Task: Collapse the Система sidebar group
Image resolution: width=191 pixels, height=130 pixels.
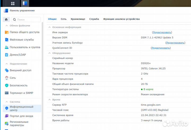Action: tap(7, 102)
